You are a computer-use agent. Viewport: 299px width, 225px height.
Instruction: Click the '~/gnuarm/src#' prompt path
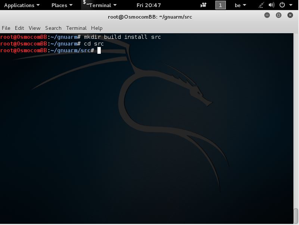(x=72, y=50)
